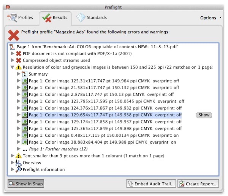
Task: Expand the 38.883x84.404 pt image entry
Action: click(x=19, y=142)
